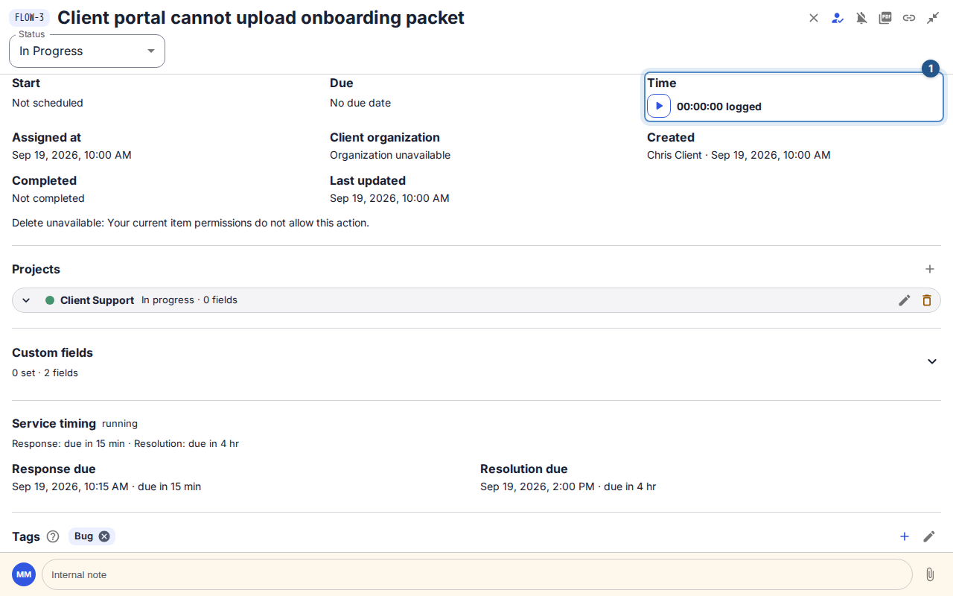Click the Client Support project name

[98, 300]
